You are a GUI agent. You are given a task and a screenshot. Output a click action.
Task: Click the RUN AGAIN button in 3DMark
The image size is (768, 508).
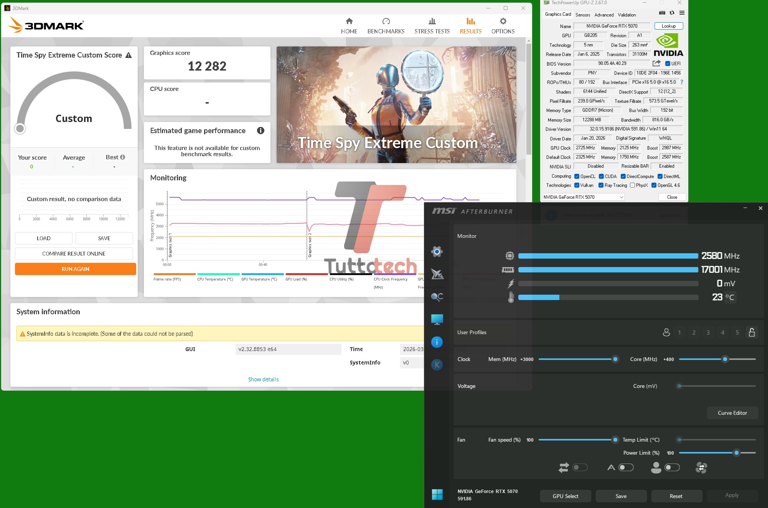pos(75,269)
